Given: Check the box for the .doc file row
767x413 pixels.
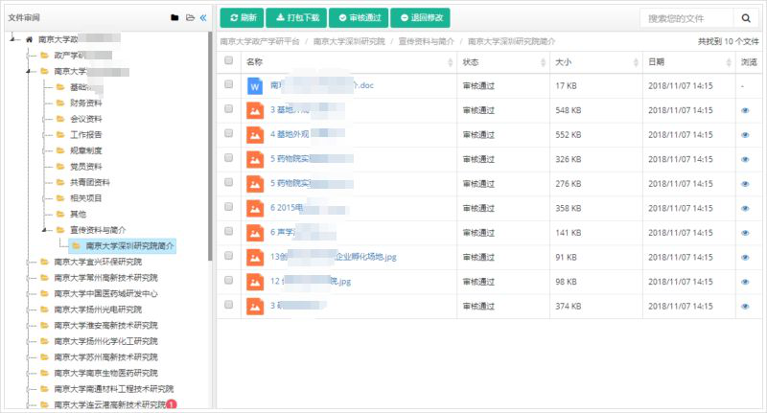Looking at the screenshot, I should point(228,85).
